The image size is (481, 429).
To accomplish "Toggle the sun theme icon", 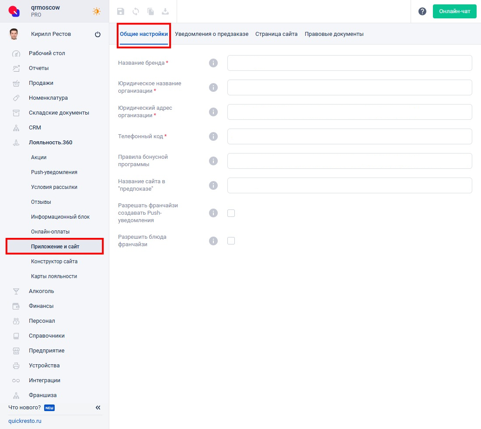I will click(x=97, y=11).
